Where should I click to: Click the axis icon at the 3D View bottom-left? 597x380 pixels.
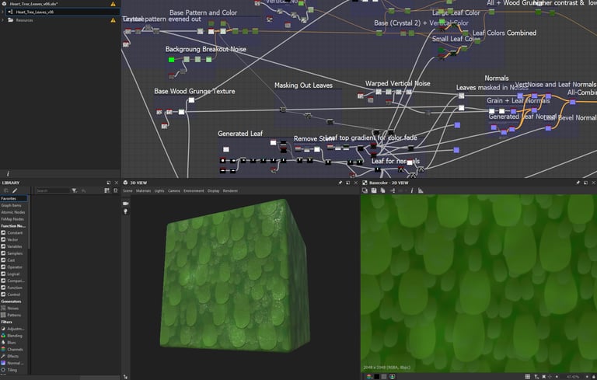[x=126, y=377]
